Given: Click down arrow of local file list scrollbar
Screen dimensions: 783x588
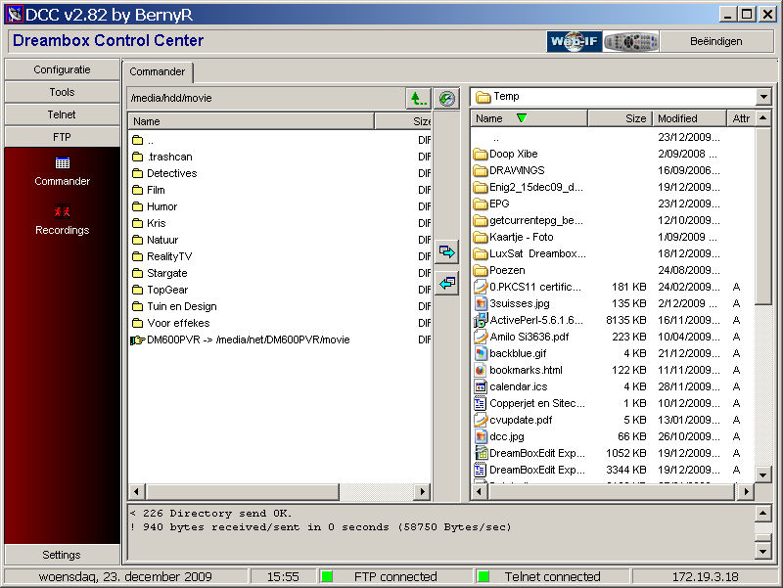Looking at the screenshot, I should [x=763, y=475].
